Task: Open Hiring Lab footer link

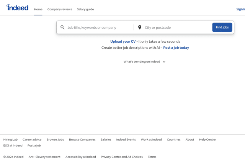Action: tap(10, 139)
